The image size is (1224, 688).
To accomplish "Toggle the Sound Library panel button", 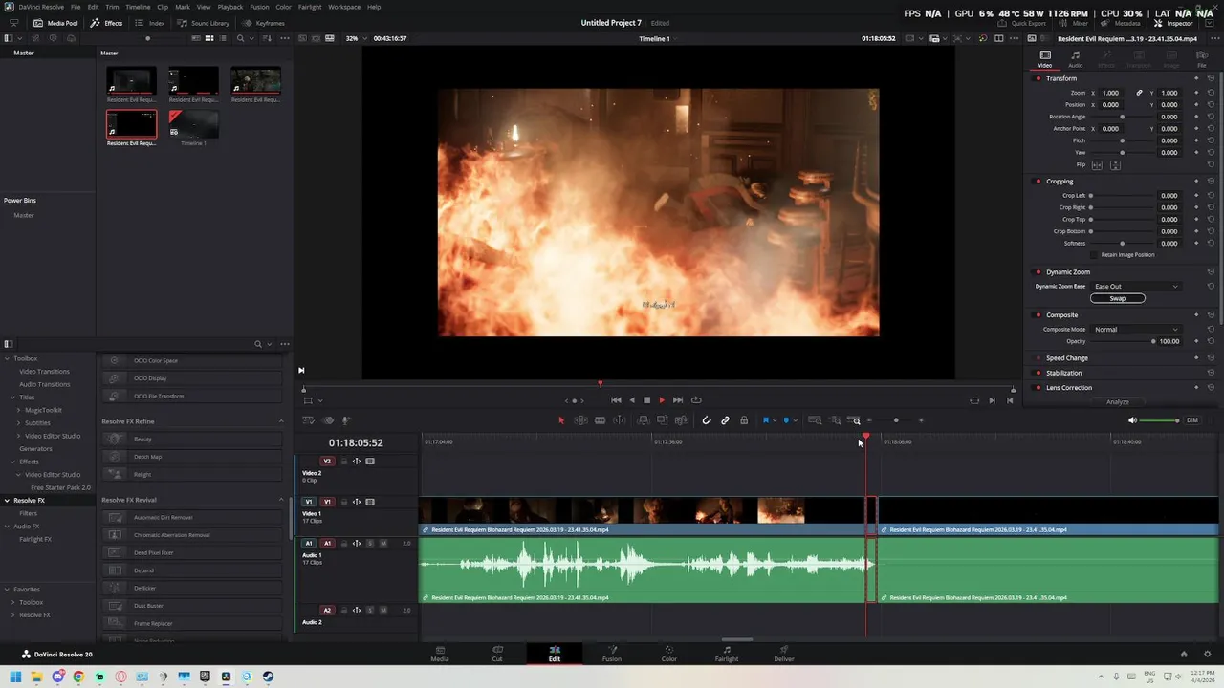I will point(203,23).
